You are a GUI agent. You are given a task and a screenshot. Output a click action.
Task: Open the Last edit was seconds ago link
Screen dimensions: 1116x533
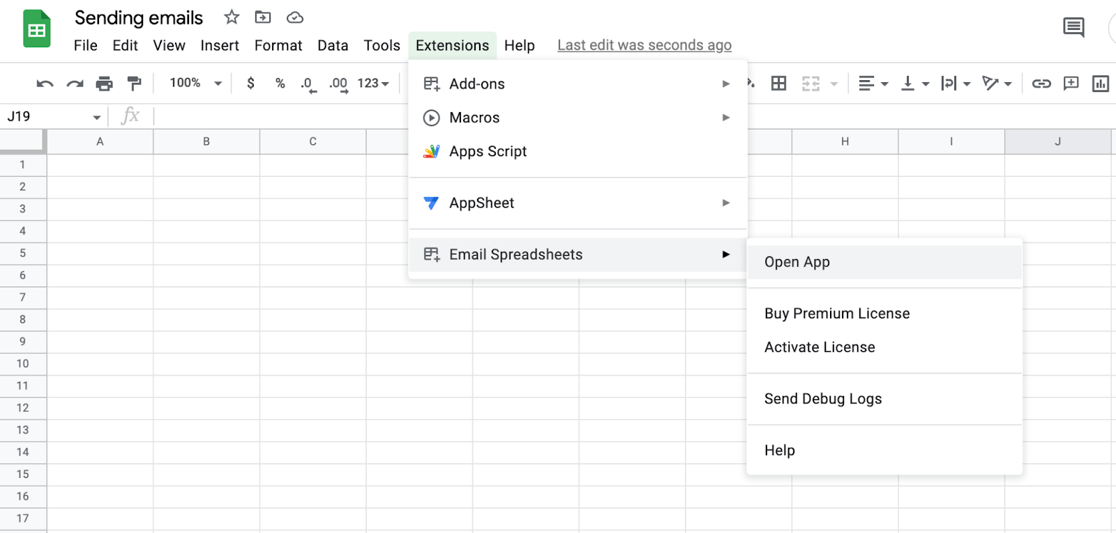tap(644, 45)
